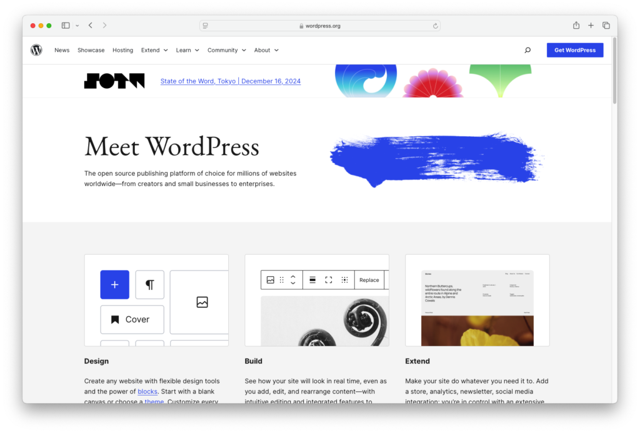This screenshot has height=433, width=640.
Task: Click the blue block inserter plus icon
Action: coord(114,284)
